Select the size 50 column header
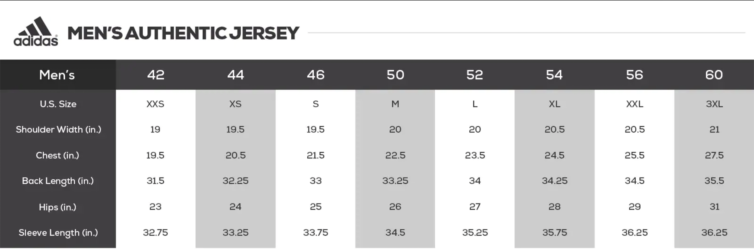 [x=395, y=75]
